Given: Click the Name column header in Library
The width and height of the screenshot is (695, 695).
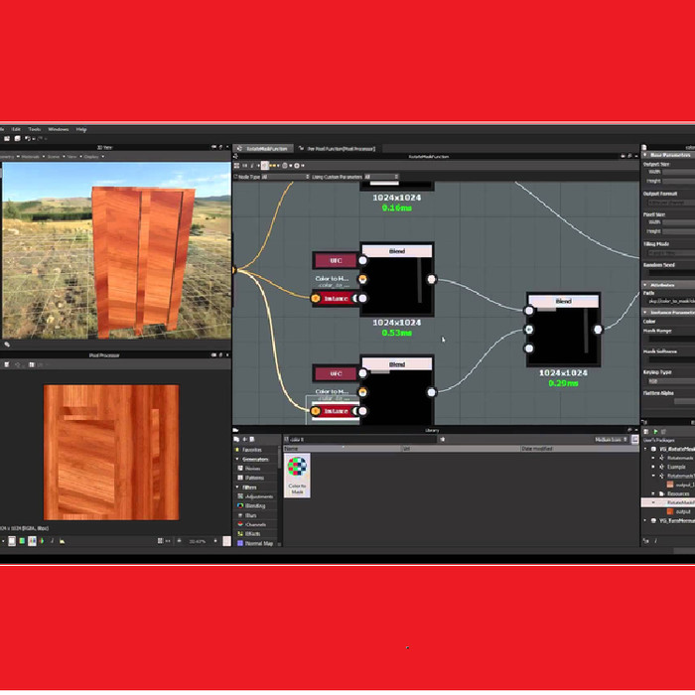Looking at the screenshot, I should pos(293,449).
